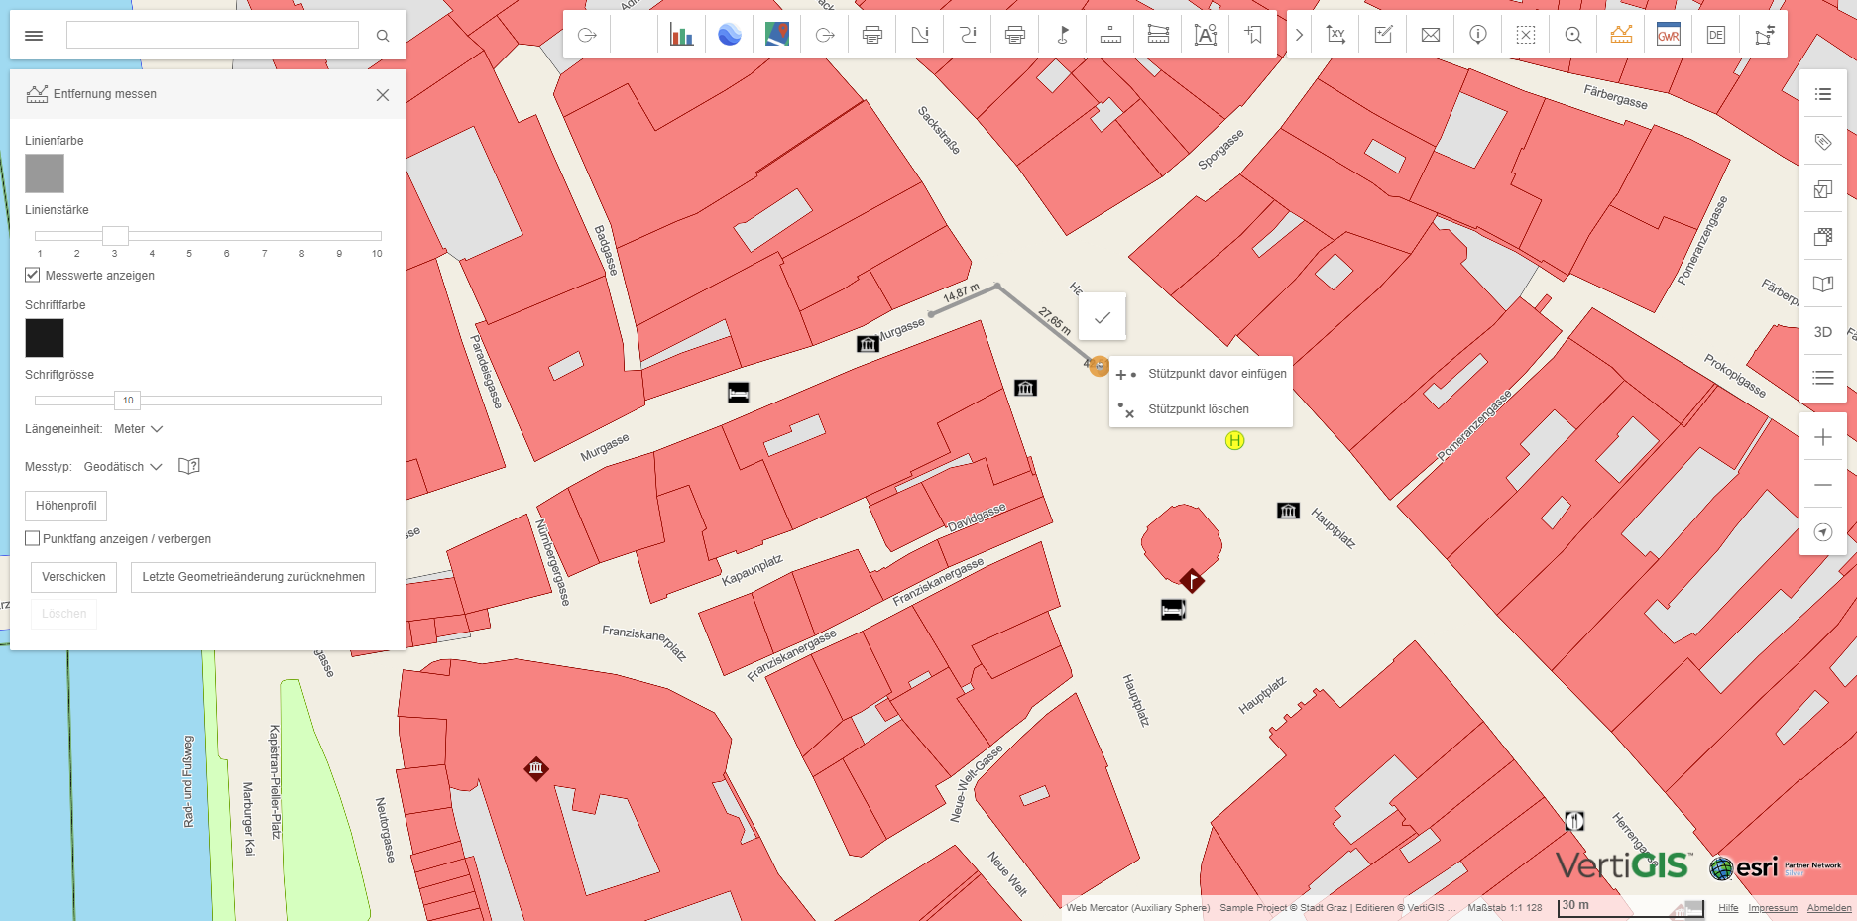
Task: Activate the info identify tool
Action: point(1478,35)
